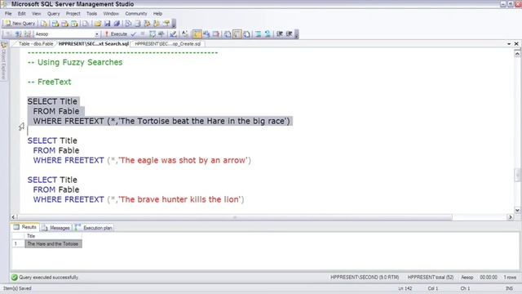The image size is (522, 294).
Task: Specify Values for Template Parameters
Action: (185, 34)
